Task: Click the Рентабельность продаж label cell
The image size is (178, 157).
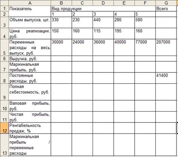Action: click(x=30, y=128)
